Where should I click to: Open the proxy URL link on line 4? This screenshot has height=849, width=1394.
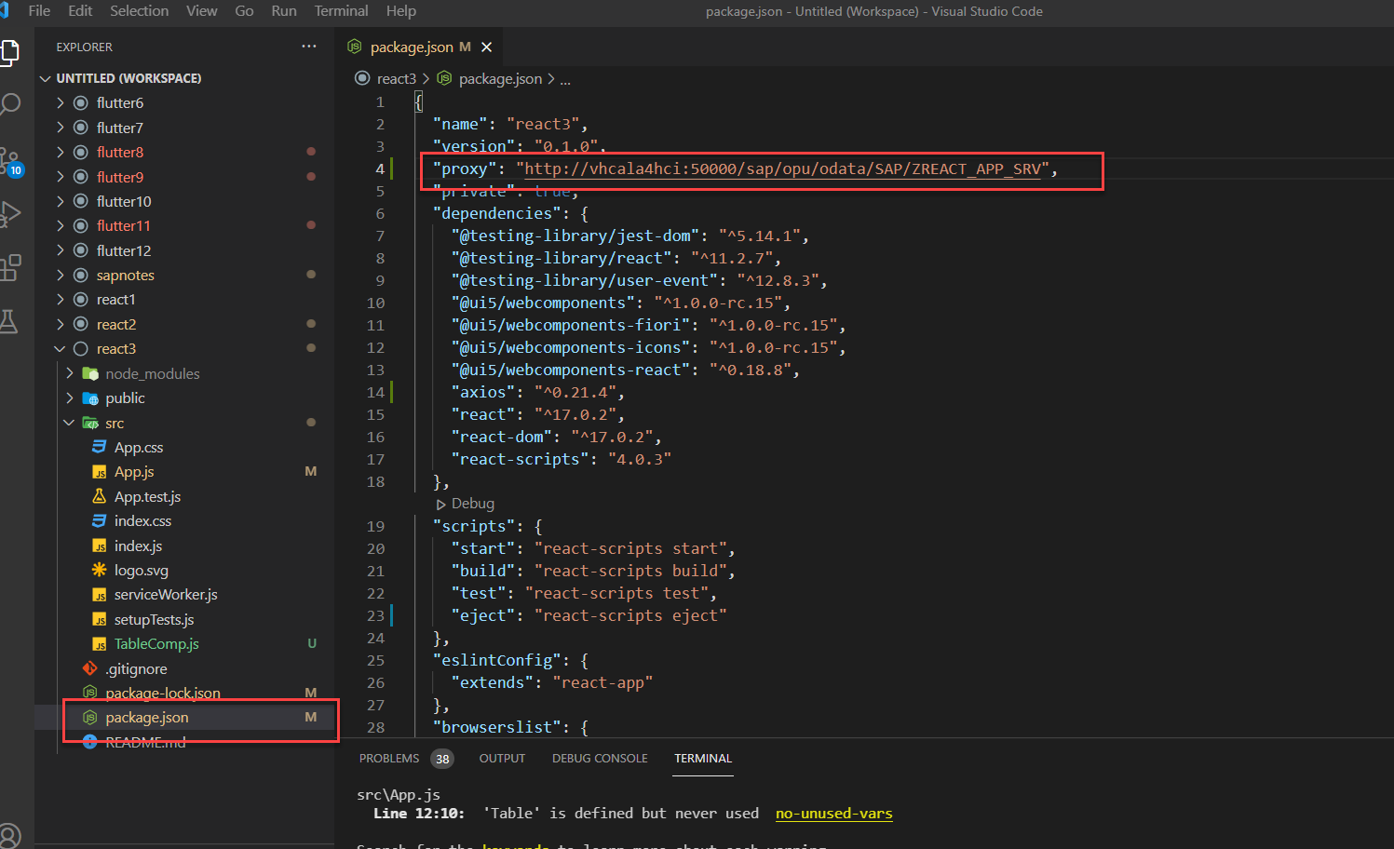[782, 168]
